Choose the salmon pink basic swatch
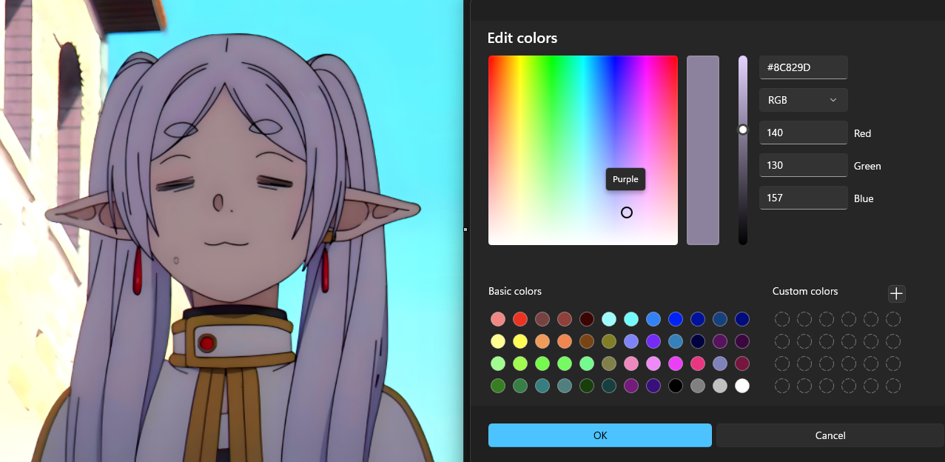This screenshot has height=462, width=945. coord(498,319)
